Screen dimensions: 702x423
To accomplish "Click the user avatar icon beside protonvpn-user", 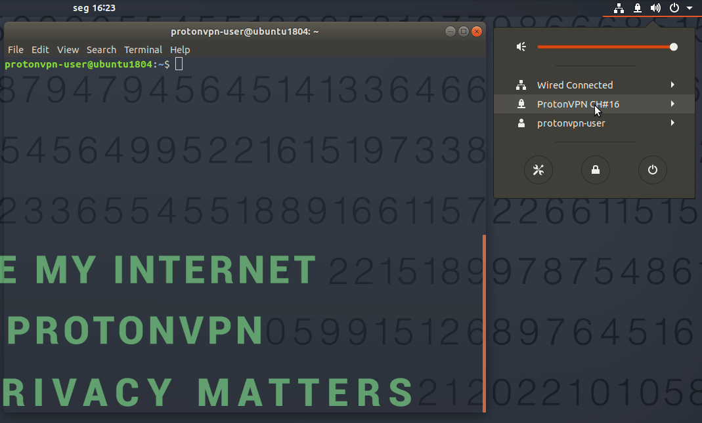I will 521,123.
